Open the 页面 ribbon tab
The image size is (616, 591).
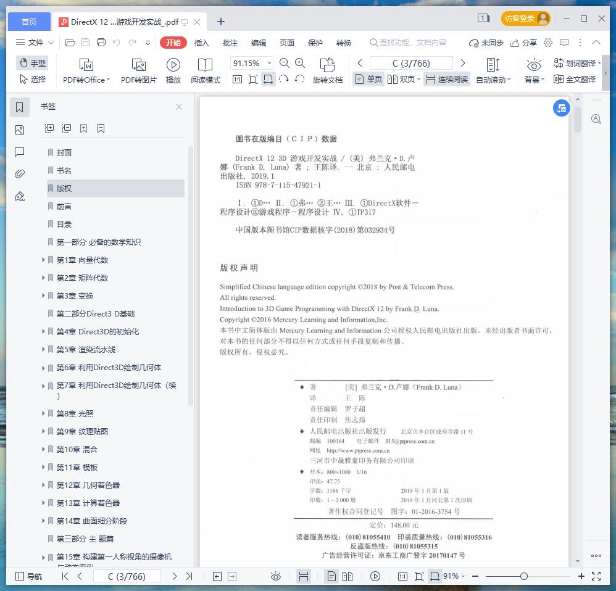(x=287, y=43)
